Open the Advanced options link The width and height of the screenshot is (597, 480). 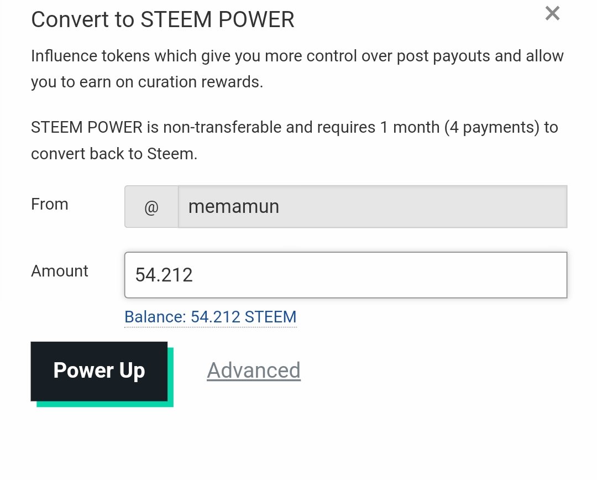pos(254,371)
